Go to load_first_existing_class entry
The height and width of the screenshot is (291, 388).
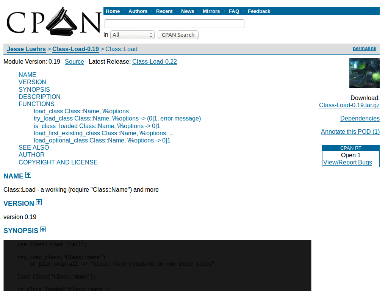click(104, 133)
